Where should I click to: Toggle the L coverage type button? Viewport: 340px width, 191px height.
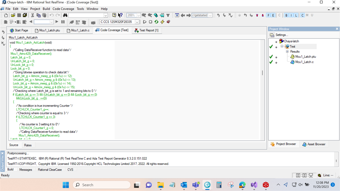coord(296,15)
